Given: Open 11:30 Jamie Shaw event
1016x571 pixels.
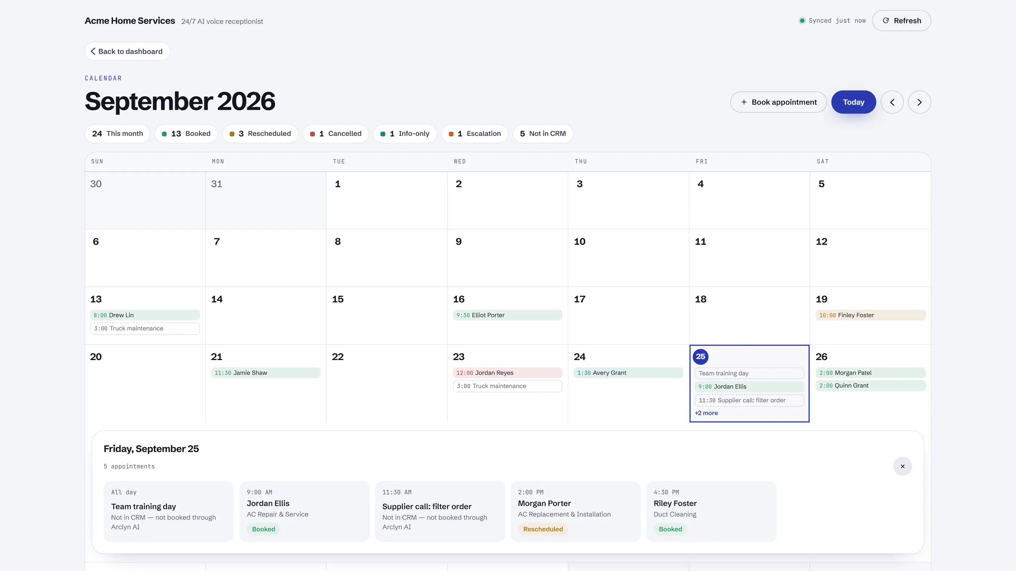Looking at the screenshot, I should [266, 373].
